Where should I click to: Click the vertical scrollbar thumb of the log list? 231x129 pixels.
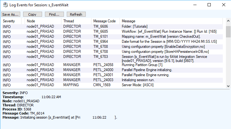click(228, 32)
